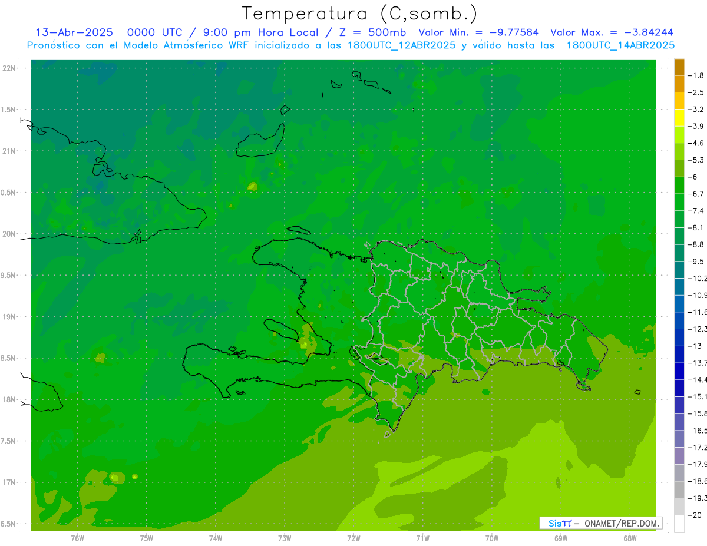Click the "9:00 pm Hora Local" text

tap(259, 32)
